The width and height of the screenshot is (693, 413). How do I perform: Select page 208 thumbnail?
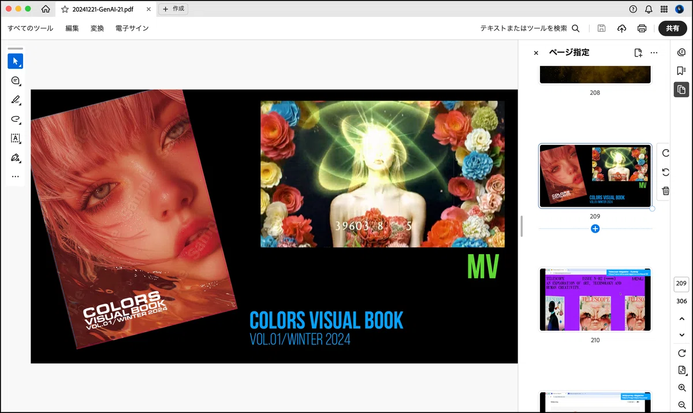[595, 75]
